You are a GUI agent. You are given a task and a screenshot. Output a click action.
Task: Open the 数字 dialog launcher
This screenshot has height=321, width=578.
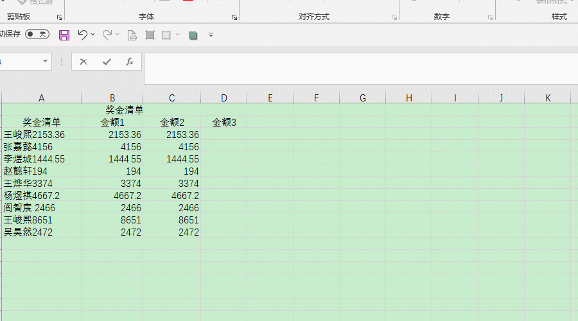pos(490,17)
